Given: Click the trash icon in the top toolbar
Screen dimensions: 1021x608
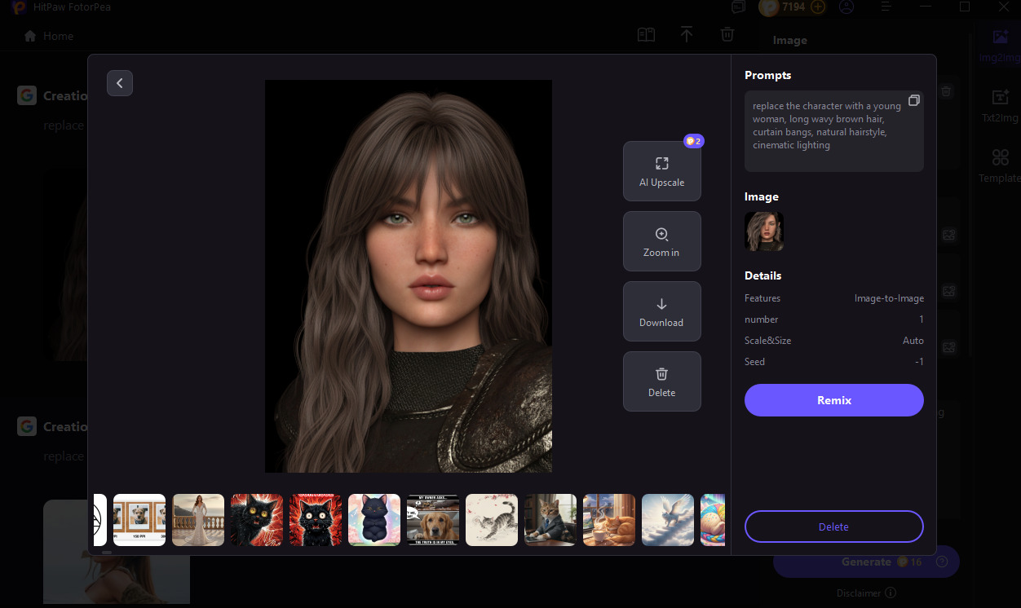Looking at the screenshot, I should click(x=727, y=34).
